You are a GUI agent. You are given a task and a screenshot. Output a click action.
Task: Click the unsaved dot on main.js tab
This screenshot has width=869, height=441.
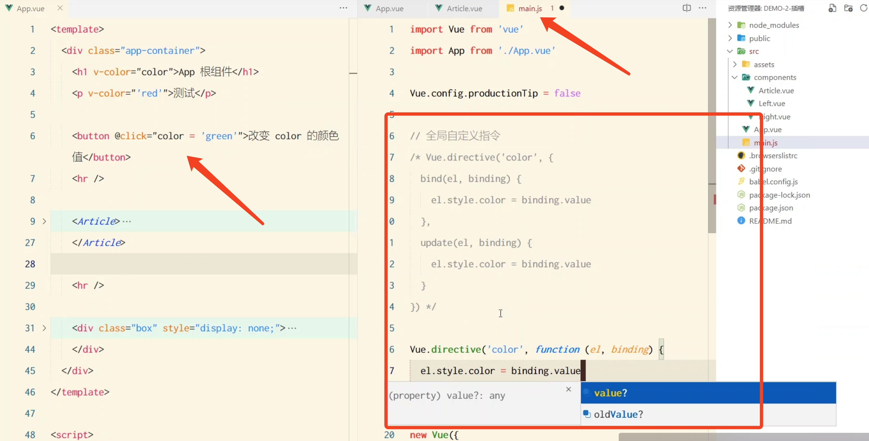point(562,8)
